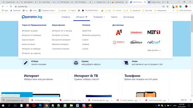Click the pencil icon beside Избери
The image size is (193, 108).
click(26, 63)
